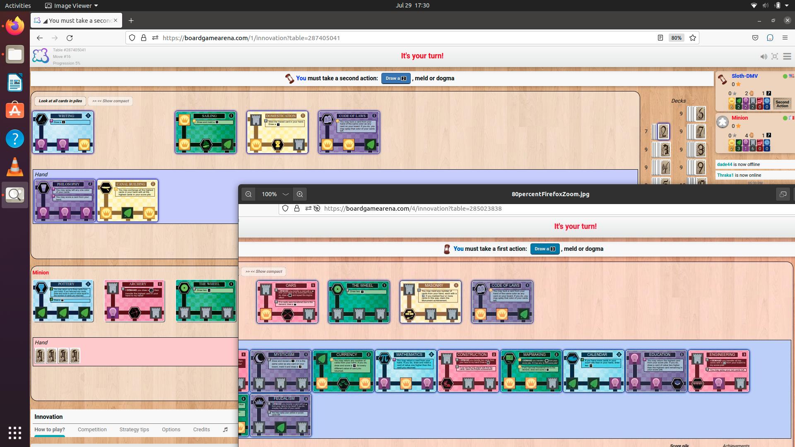The width and height of the screenshot is (795, 447).
Task: Select the Canal Building card in hand
Action: [128, 200]
